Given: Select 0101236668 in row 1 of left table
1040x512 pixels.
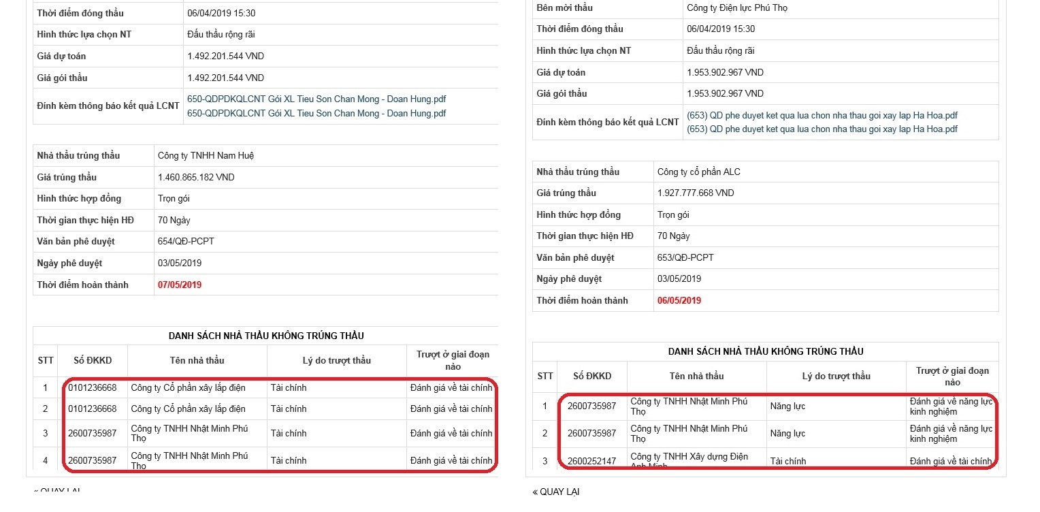Looking at the screenshot, I should click(x=93, y=388).
